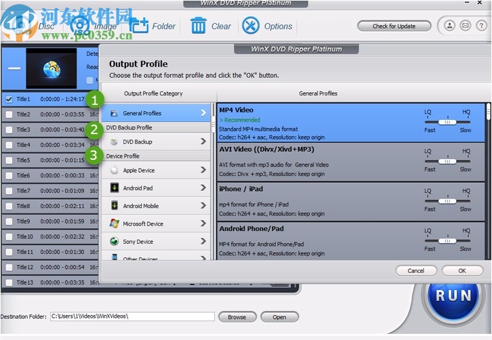Click the Folder source icon
Viewport: 492px width, 340px height.
coord(139,26)
